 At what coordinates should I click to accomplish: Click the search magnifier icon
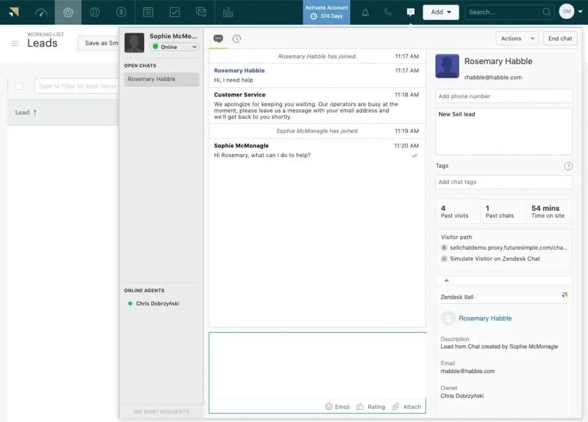[547, 12]
